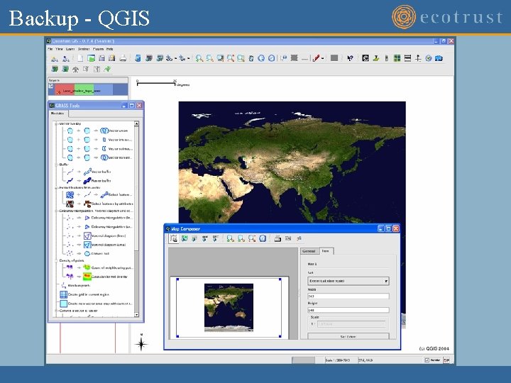Collapse the Density of points tree group
Screen dimensions: 511x383
point(56,260)
